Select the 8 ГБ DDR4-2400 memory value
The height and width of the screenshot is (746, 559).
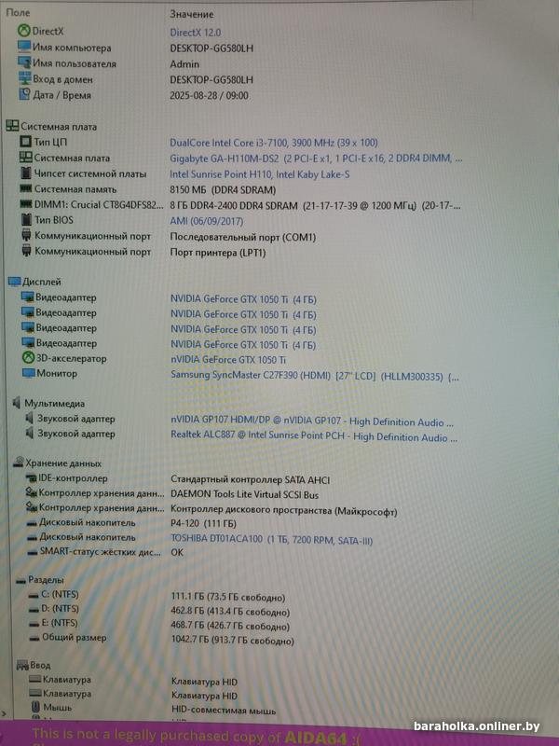315,205
